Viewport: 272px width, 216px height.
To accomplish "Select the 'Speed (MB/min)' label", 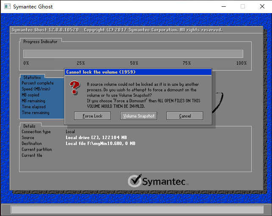I will [x=36, y=89].
